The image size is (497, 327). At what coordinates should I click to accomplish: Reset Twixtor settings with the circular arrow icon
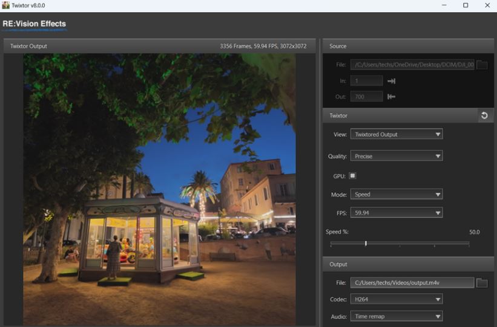point(484,115)
